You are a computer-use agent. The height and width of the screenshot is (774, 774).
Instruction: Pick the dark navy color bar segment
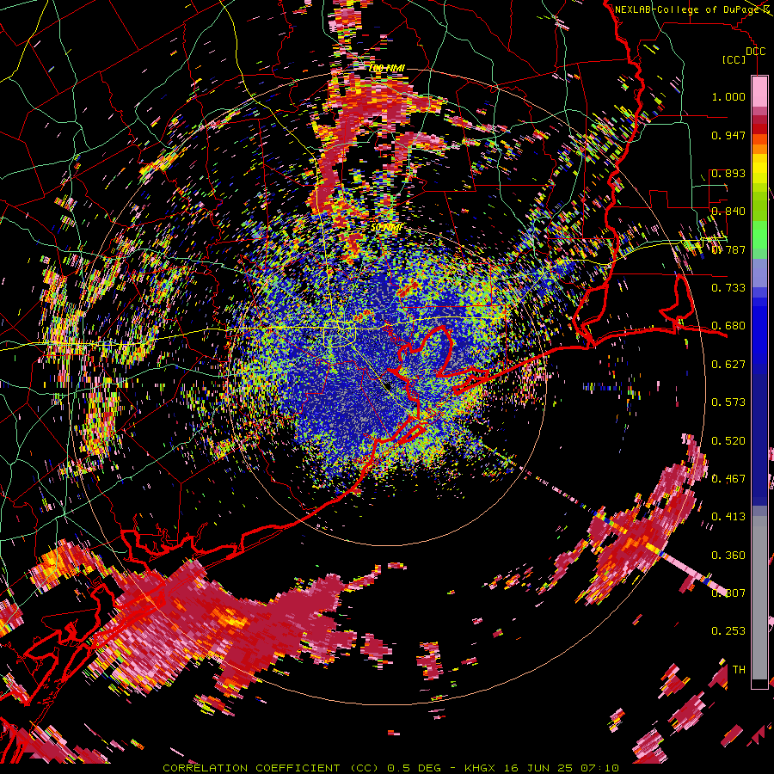coord(759,439)
